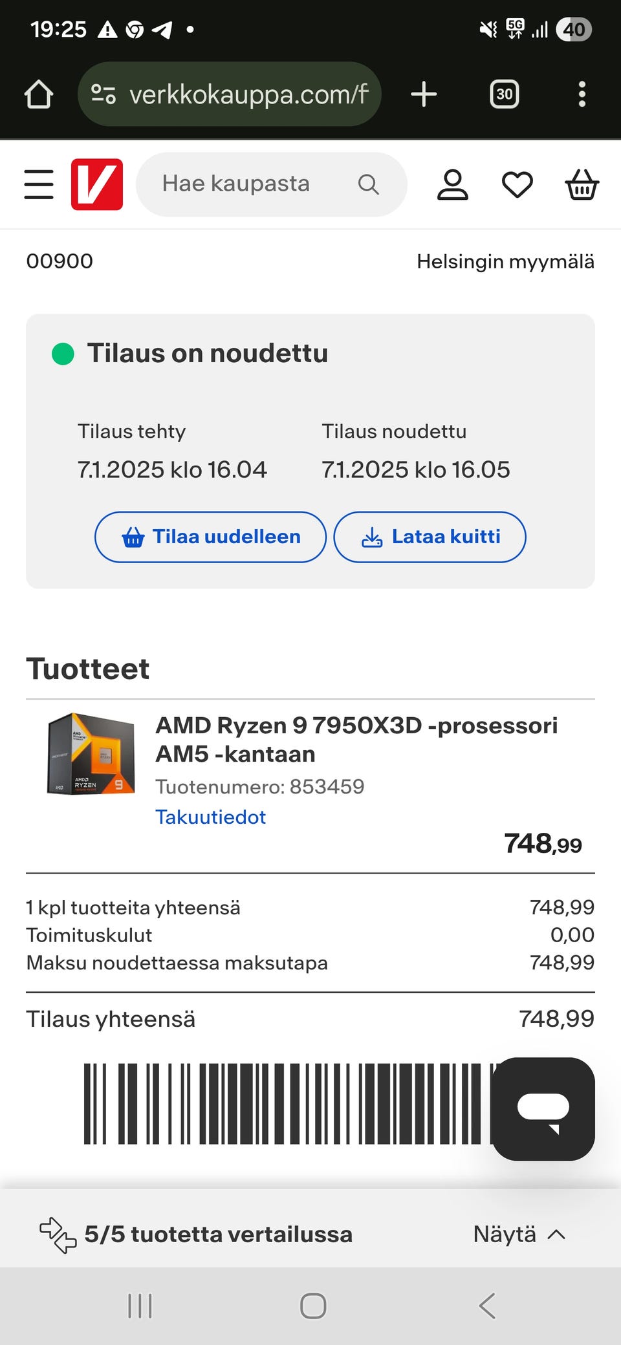Show the 30 open tabs switcher
Image resolution: width=621 pixels, height=1345 pixels.
(x=504, y=94)
